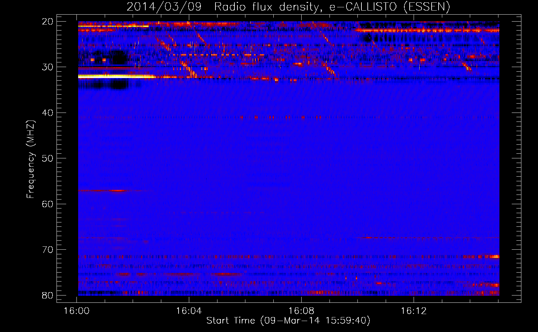Image resolution: width=538 pixels, height=332 pixels.
Task: Click the 16:08 time tick label
Action: [x=302, y=311]
